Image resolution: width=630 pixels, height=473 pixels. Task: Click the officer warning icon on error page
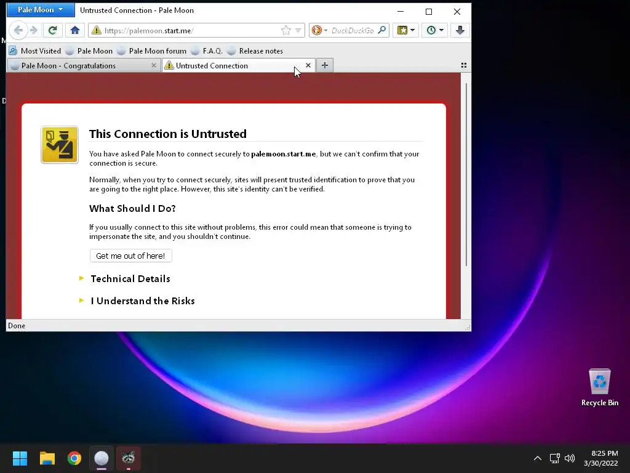click(x=60, y=145)
